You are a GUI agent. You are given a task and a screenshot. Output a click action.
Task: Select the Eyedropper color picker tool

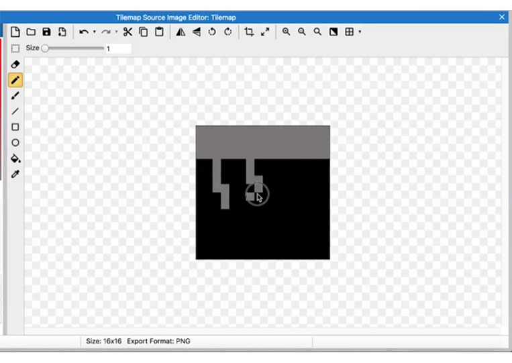[x=15, y=174]
